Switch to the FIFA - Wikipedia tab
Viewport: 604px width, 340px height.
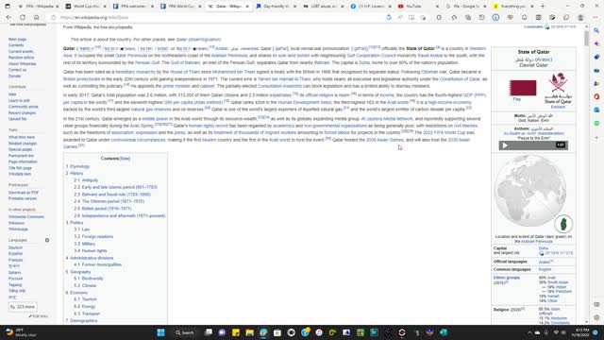point(39,7)
